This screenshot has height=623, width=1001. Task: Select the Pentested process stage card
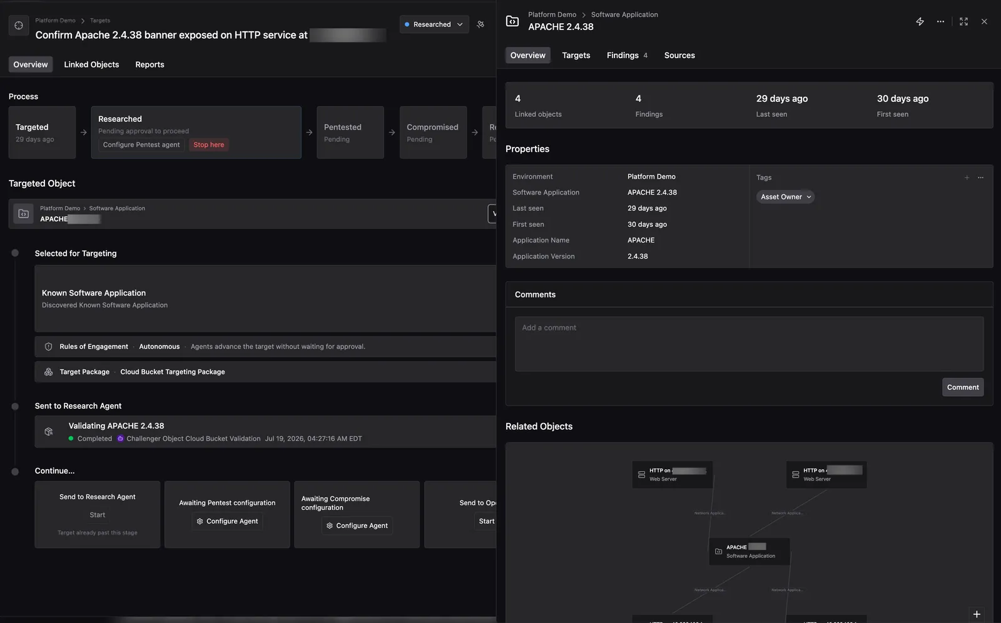tap(350, 132)
